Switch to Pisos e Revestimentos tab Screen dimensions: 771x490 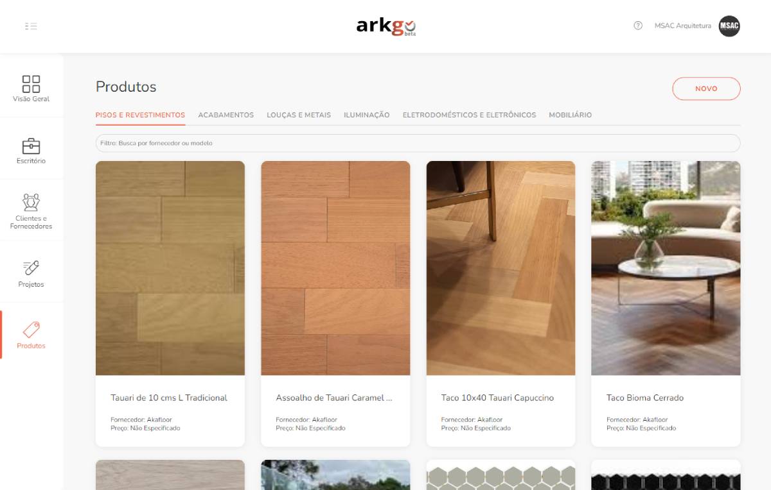tap(140, 115)
